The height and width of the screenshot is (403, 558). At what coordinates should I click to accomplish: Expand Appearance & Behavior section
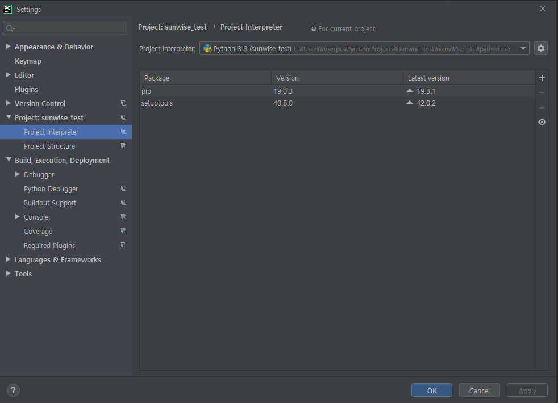[x=8, y=46]
